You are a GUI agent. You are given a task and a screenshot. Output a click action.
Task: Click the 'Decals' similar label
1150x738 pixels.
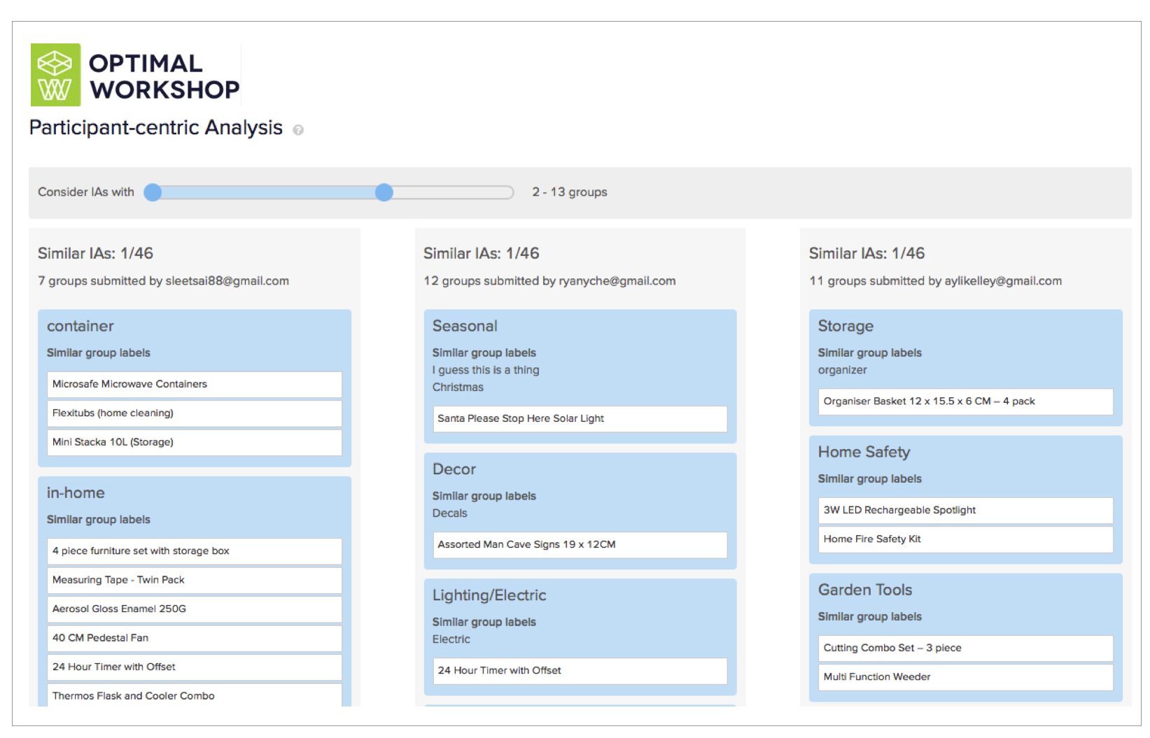pos(449,513)
